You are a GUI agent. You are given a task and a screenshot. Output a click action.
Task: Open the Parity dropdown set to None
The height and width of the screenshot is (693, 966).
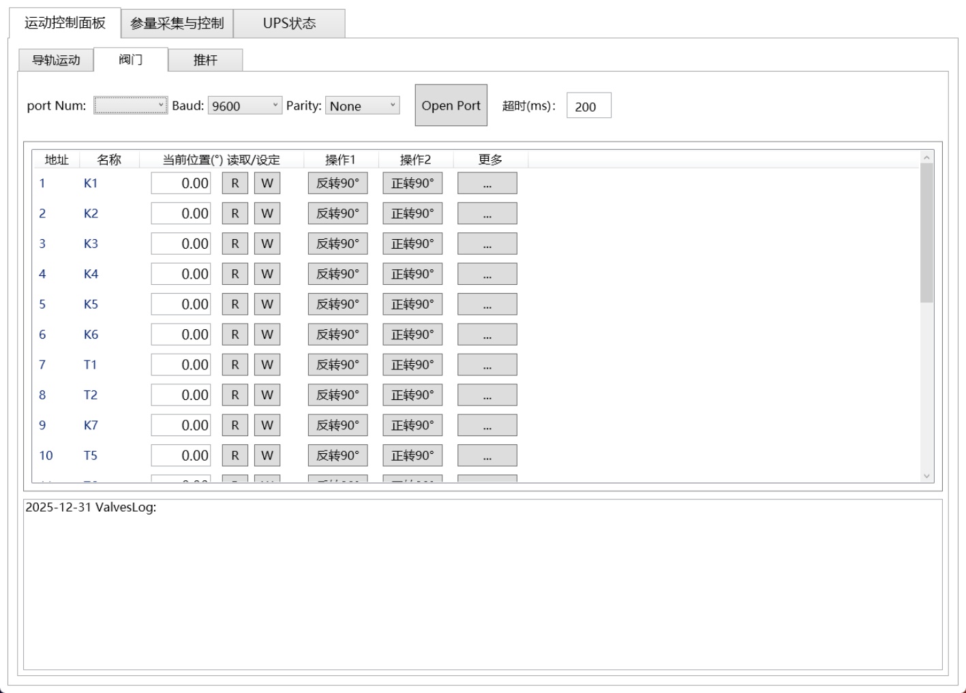(362, 106)
